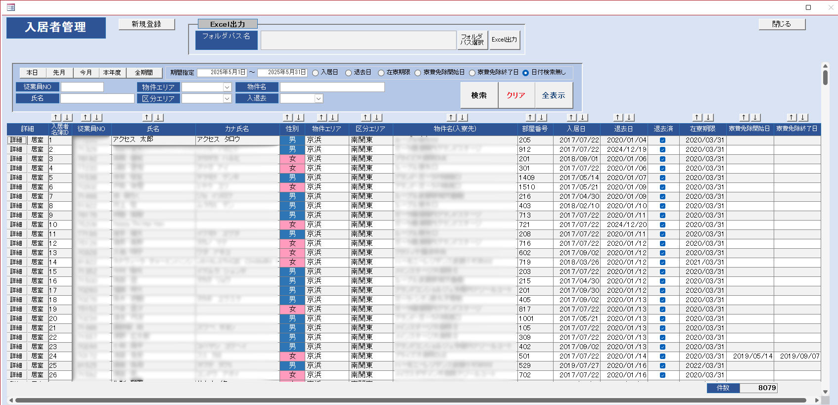Sort descending by 在寮期限 column

(x=709, y=117)
